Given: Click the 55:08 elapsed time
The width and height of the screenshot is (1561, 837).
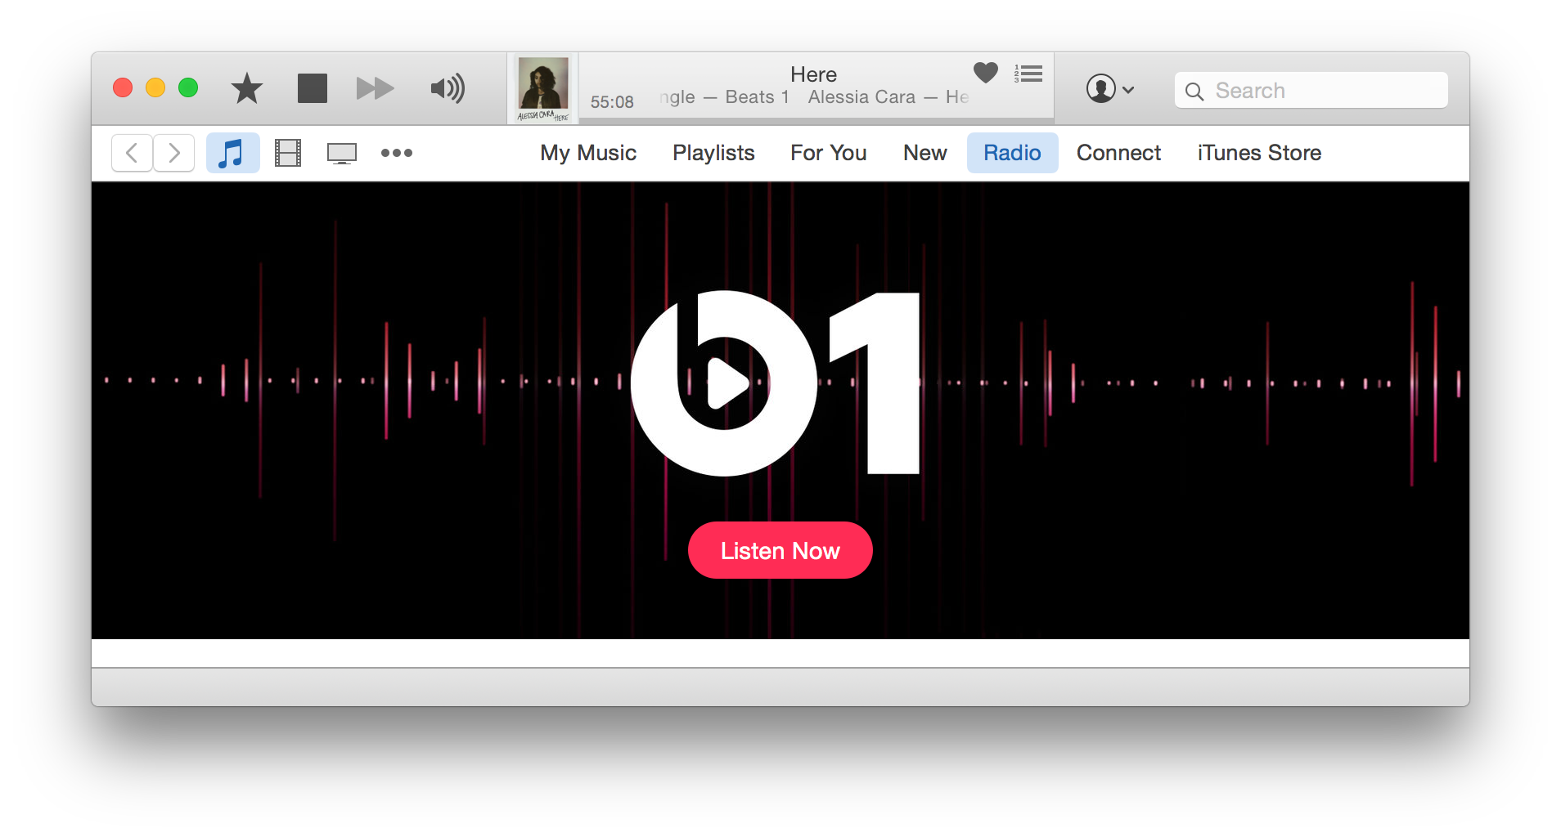Looking at the screenshot, I should pos(612,102).
